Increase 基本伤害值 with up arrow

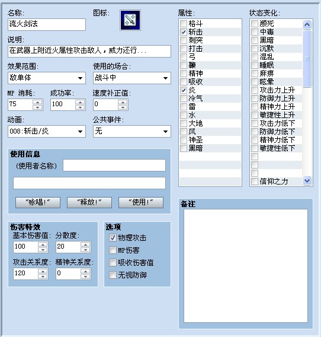point(43,244)
